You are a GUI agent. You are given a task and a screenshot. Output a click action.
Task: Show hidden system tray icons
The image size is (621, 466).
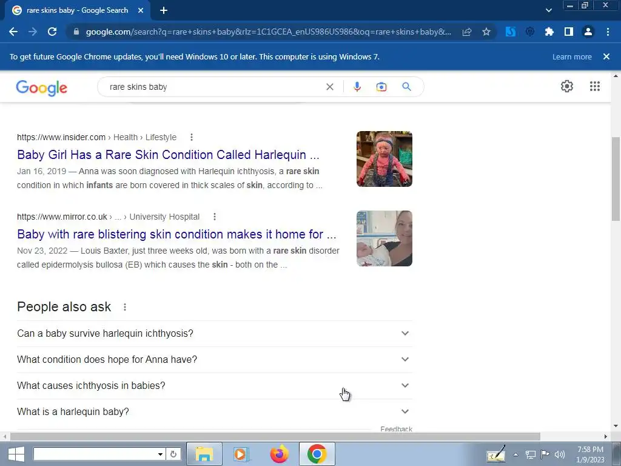[x=515, y=454]
